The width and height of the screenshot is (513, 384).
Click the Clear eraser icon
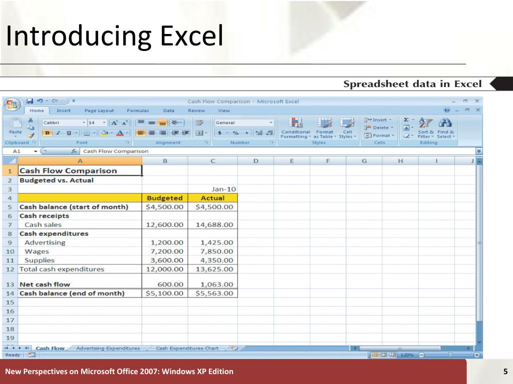(x=406, y=135)
